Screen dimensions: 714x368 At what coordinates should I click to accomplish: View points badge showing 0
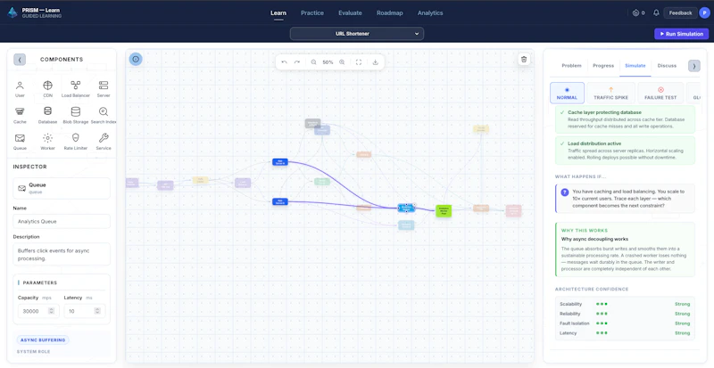tap(638, 12)
